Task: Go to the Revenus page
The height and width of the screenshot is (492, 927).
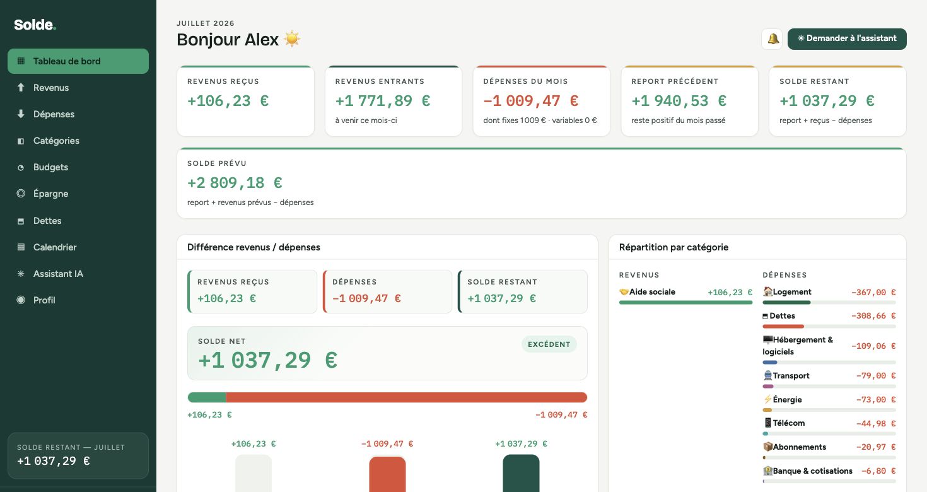Action: pyautogui.click(x=78, y=88)
